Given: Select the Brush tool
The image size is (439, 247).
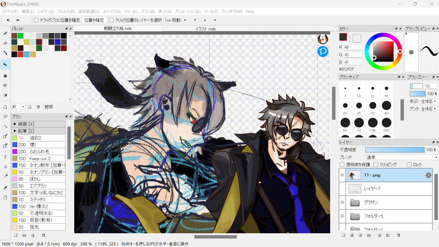Looking at the screenshot, I should 5,33.
